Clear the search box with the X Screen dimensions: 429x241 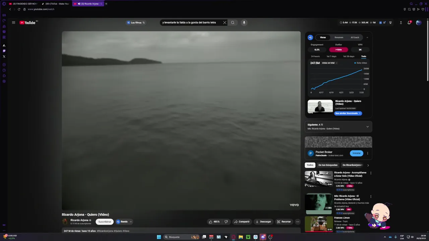pyautogui.click(x=225, y=22)
